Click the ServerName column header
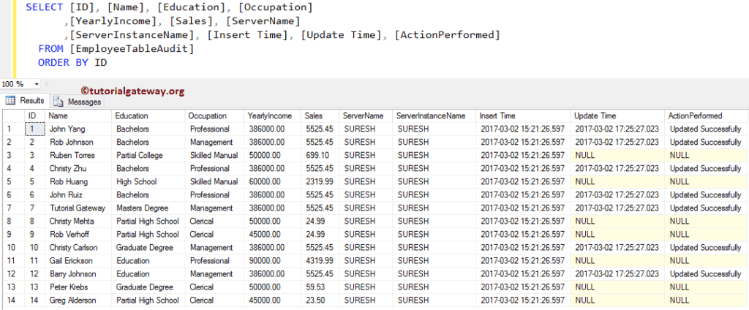This screenshot has width=749, height=310. 366,116
